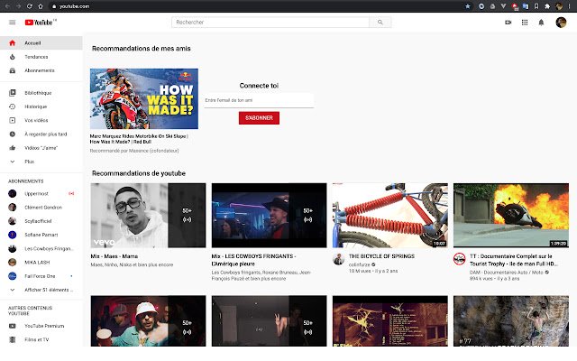
Task: Click the Rechercher search field
Action: coord(270,22)
